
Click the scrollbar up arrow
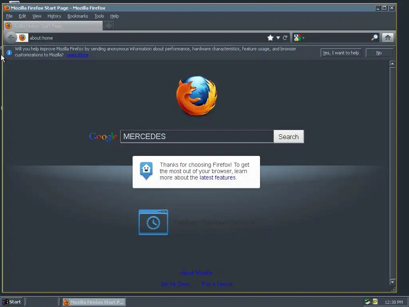click(392, 64)
